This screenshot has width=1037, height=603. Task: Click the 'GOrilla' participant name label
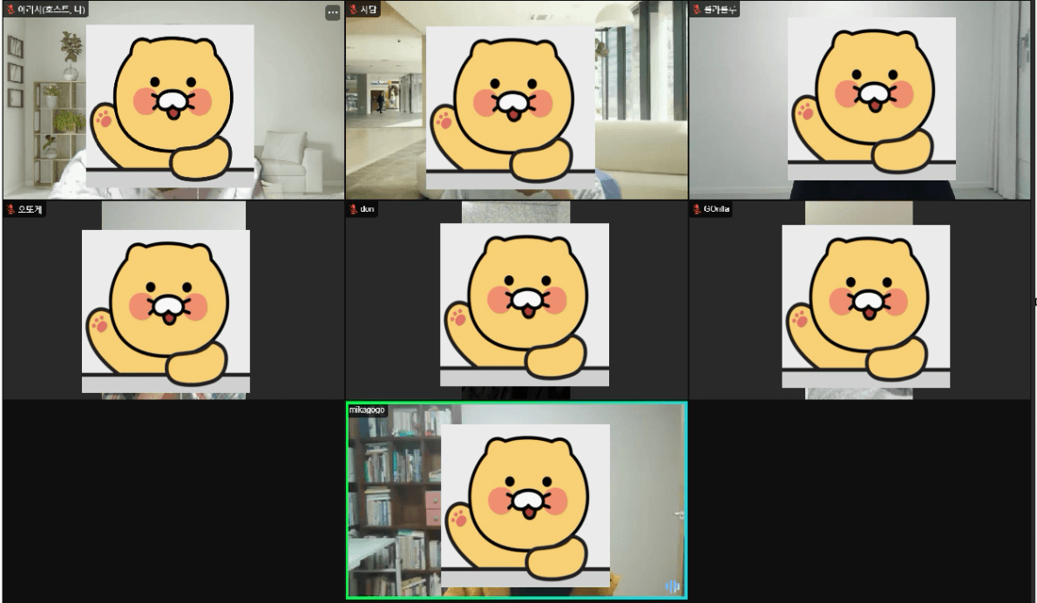(716, 209)
